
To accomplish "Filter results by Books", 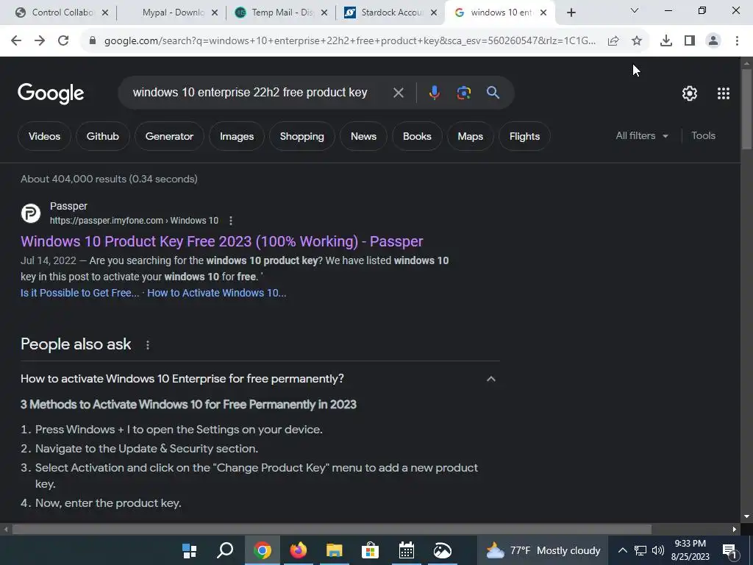I will [x=417, y=136].
